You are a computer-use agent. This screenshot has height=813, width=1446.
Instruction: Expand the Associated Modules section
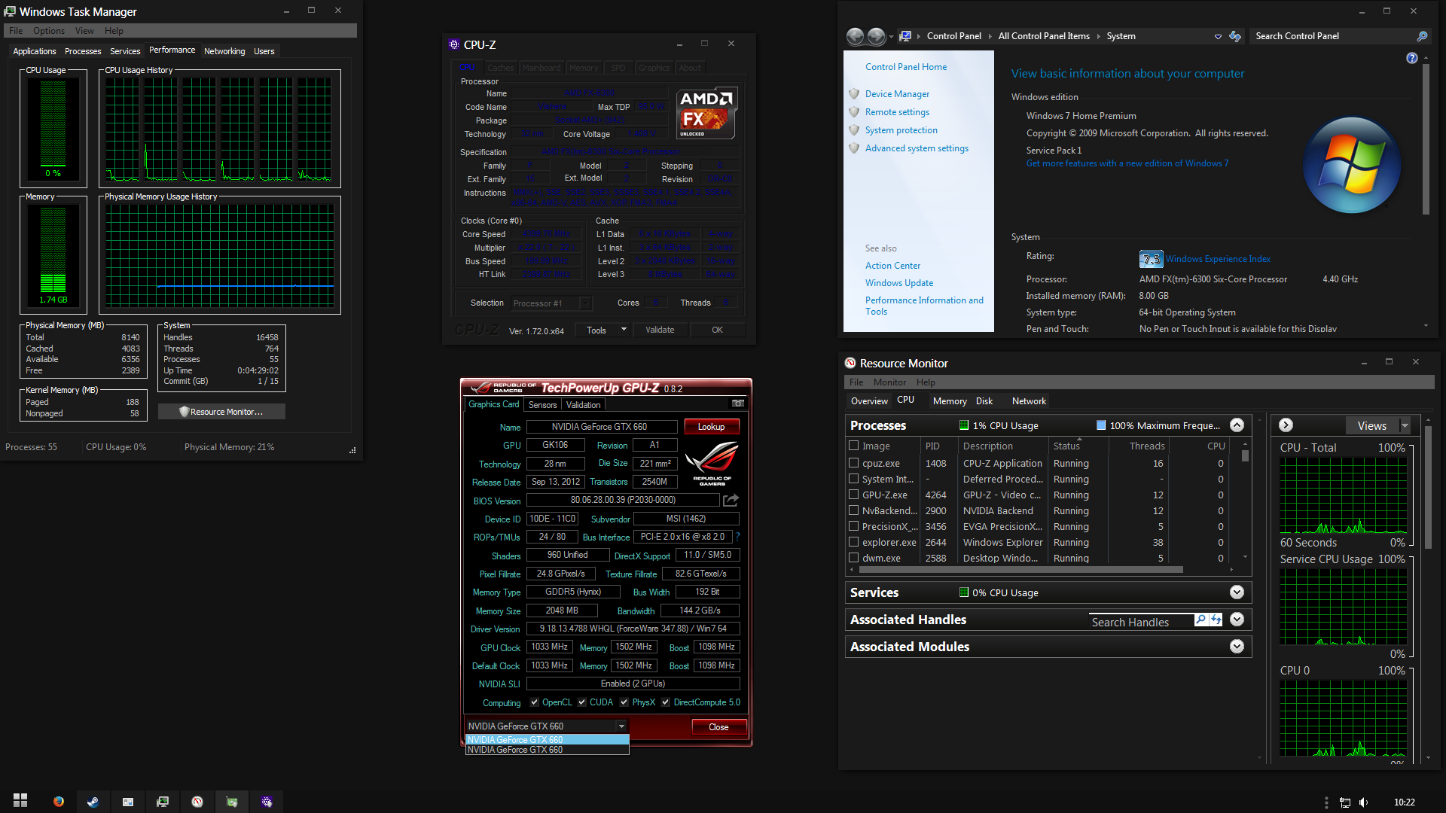[x=1237, y=647]
